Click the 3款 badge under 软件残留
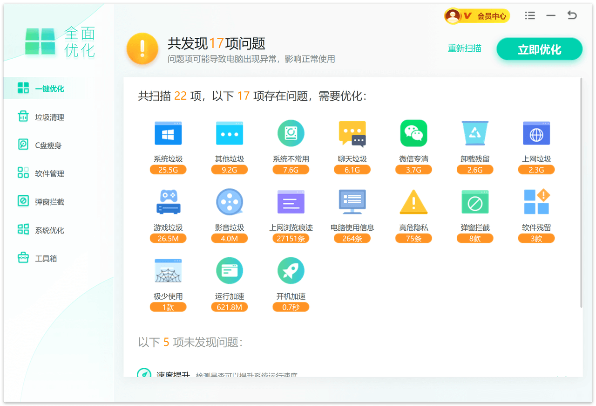Viewport: 596px width, 406px height. [x=536, y=238]
